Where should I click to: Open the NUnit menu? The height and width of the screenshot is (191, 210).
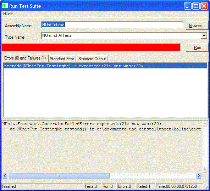click(x=8, y=14)
